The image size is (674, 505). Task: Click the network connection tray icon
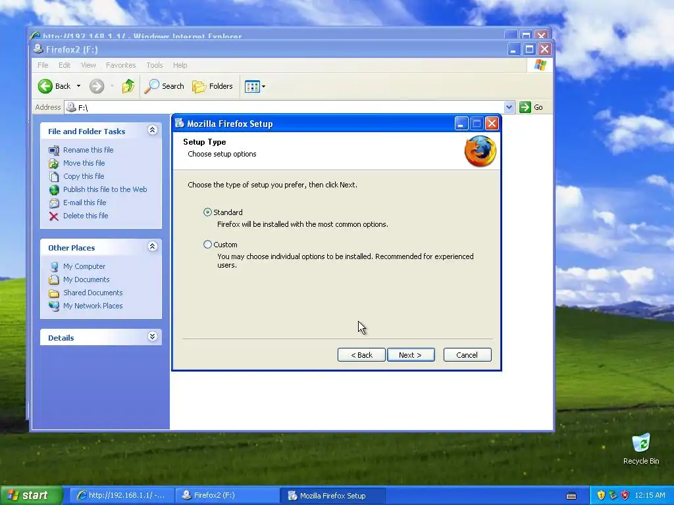[613, 496]
